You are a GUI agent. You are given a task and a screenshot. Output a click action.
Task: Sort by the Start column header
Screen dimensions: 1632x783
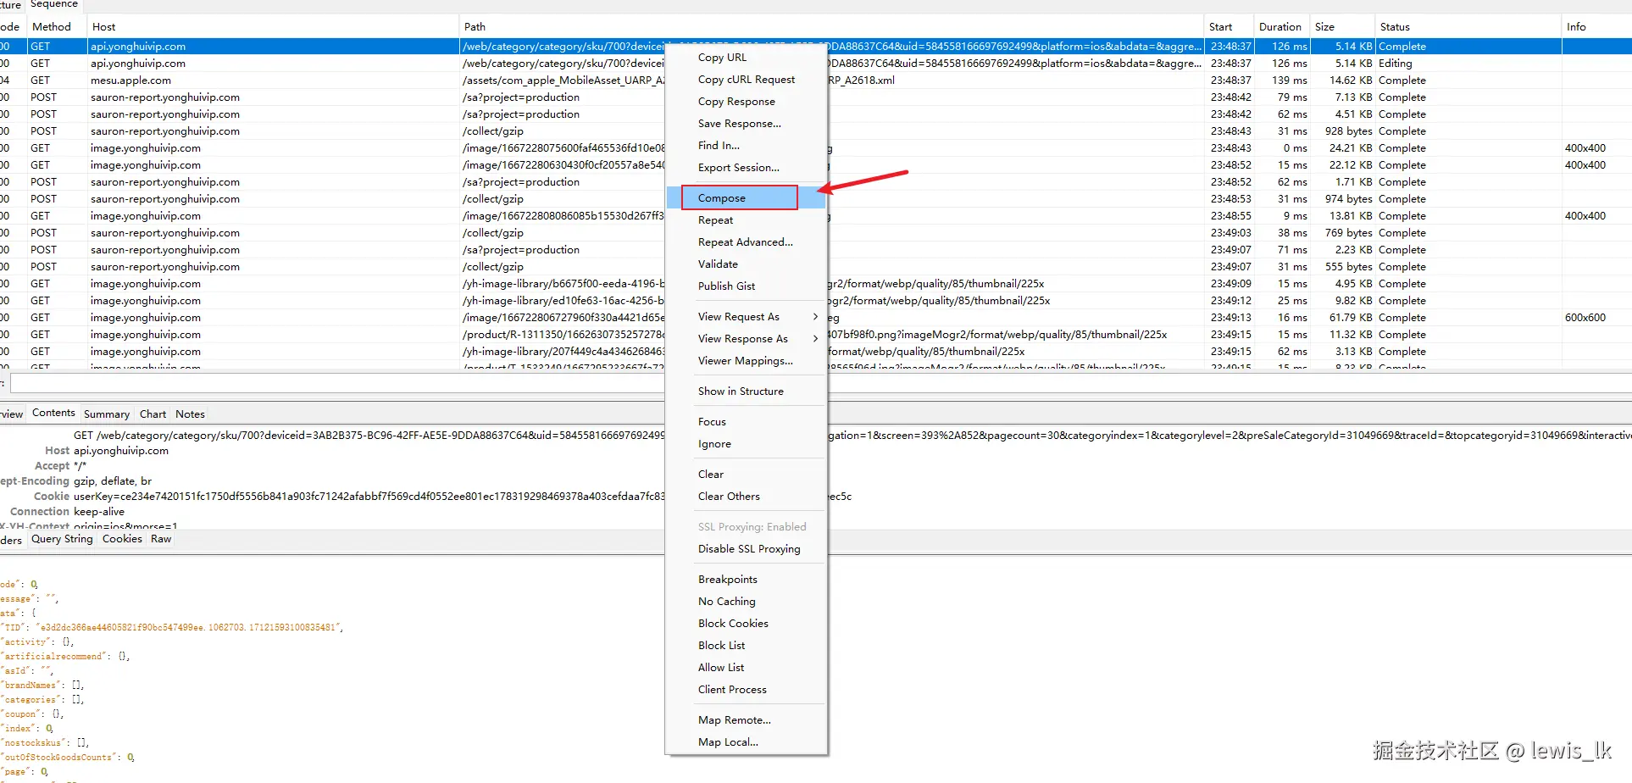(1229, 27)
